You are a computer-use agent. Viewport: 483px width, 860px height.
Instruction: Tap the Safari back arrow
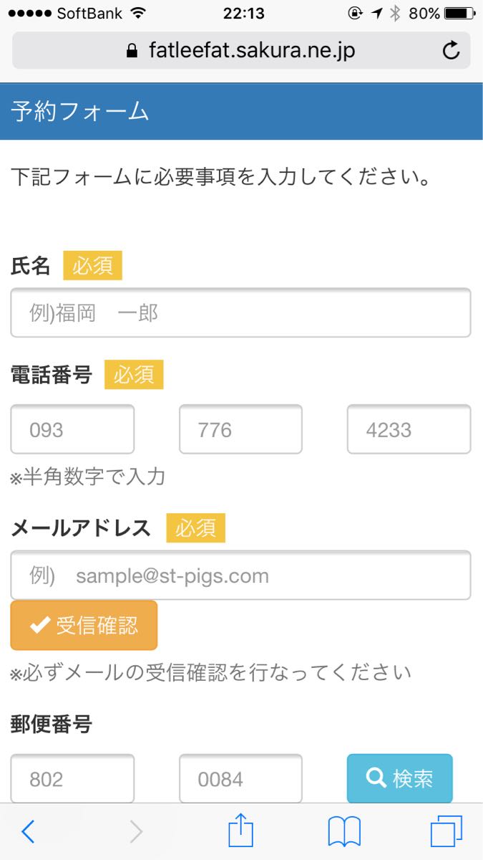(x=29, y=831)
